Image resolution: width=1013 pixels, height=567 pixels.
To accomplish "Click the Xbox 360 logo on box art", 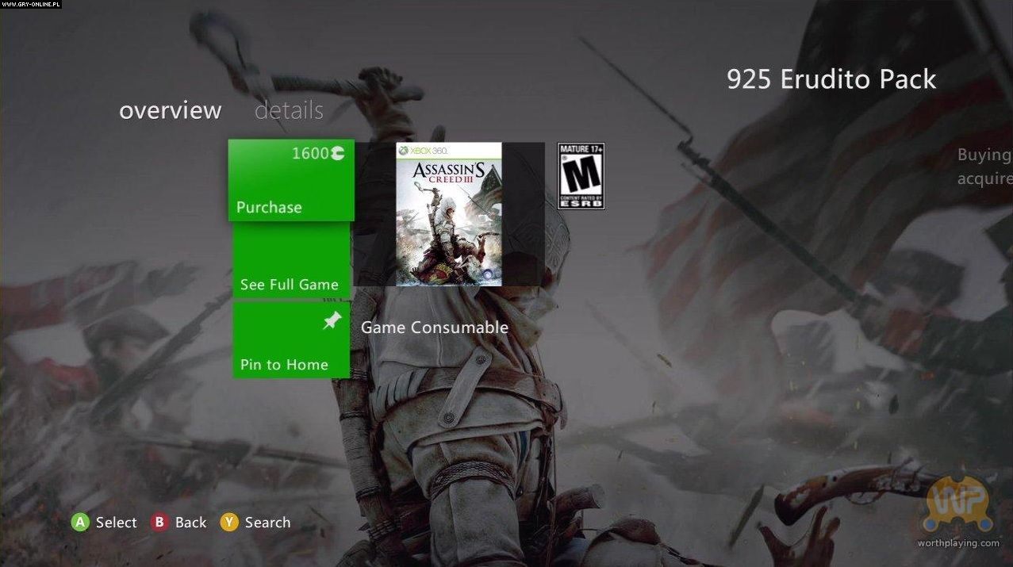I will 423,150.
